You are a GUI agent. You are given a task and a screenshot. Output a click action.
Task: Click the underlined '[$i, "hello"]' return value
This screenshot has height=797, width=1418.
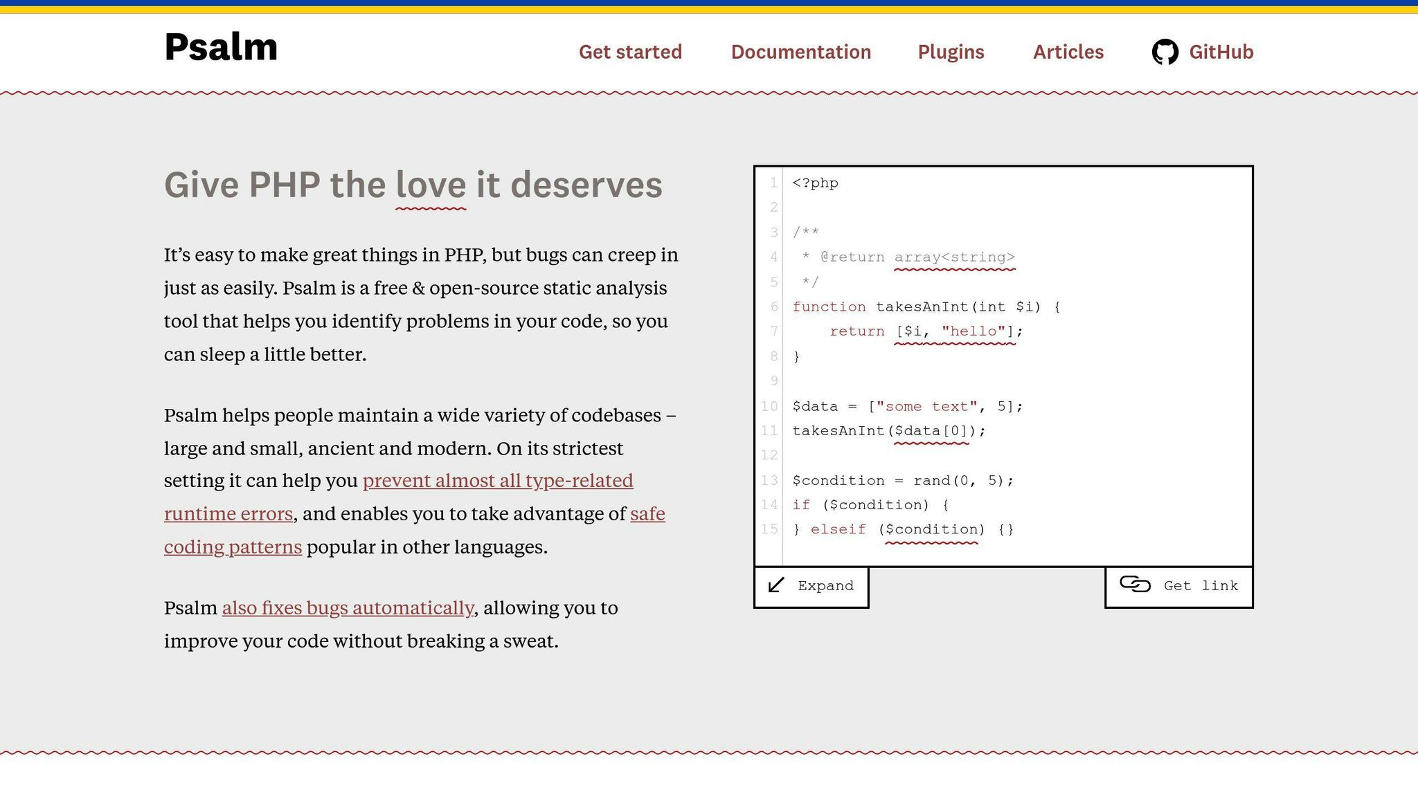[955, 331]
